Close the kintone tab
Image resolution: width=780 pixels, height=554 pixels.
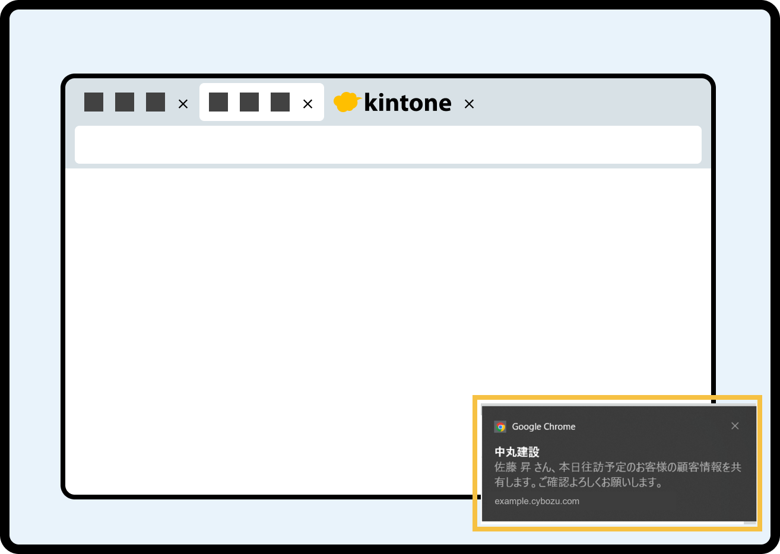click(469, 104)
